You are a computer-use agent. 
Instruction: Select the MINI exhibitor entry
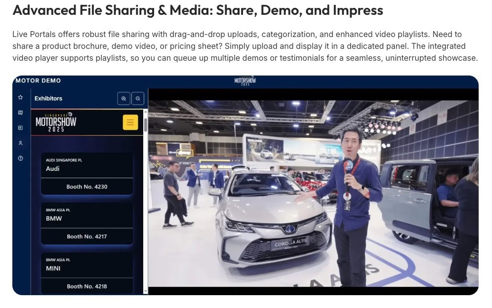86,265
